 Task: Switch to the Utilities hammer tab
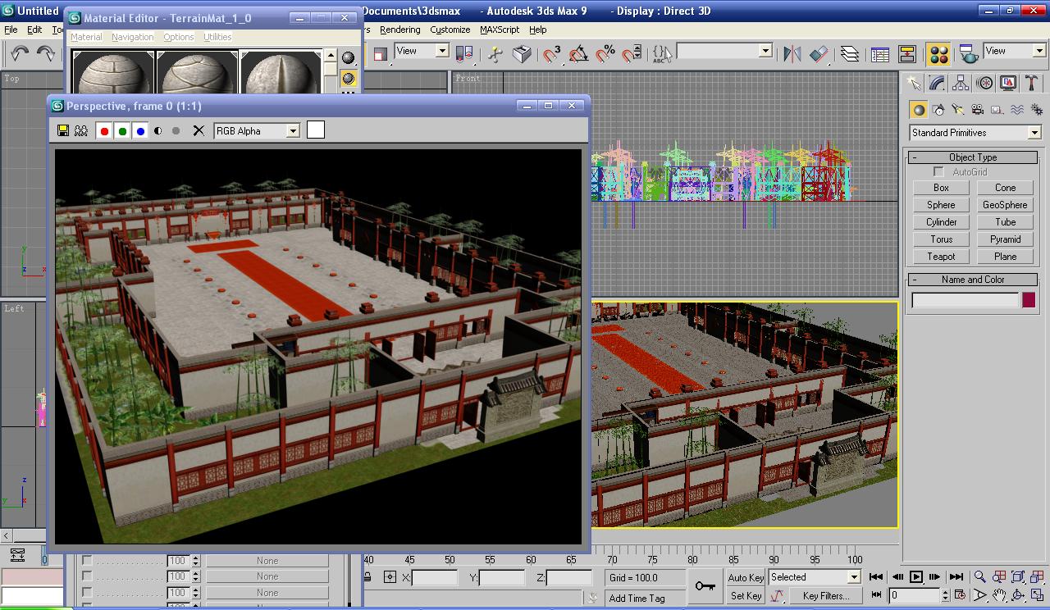pos(1031,84)
